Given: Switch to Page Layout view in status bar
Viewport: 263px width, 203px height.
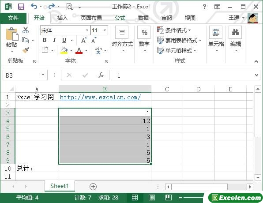Looking at the screenshot, I should click(x=151, y=197).
